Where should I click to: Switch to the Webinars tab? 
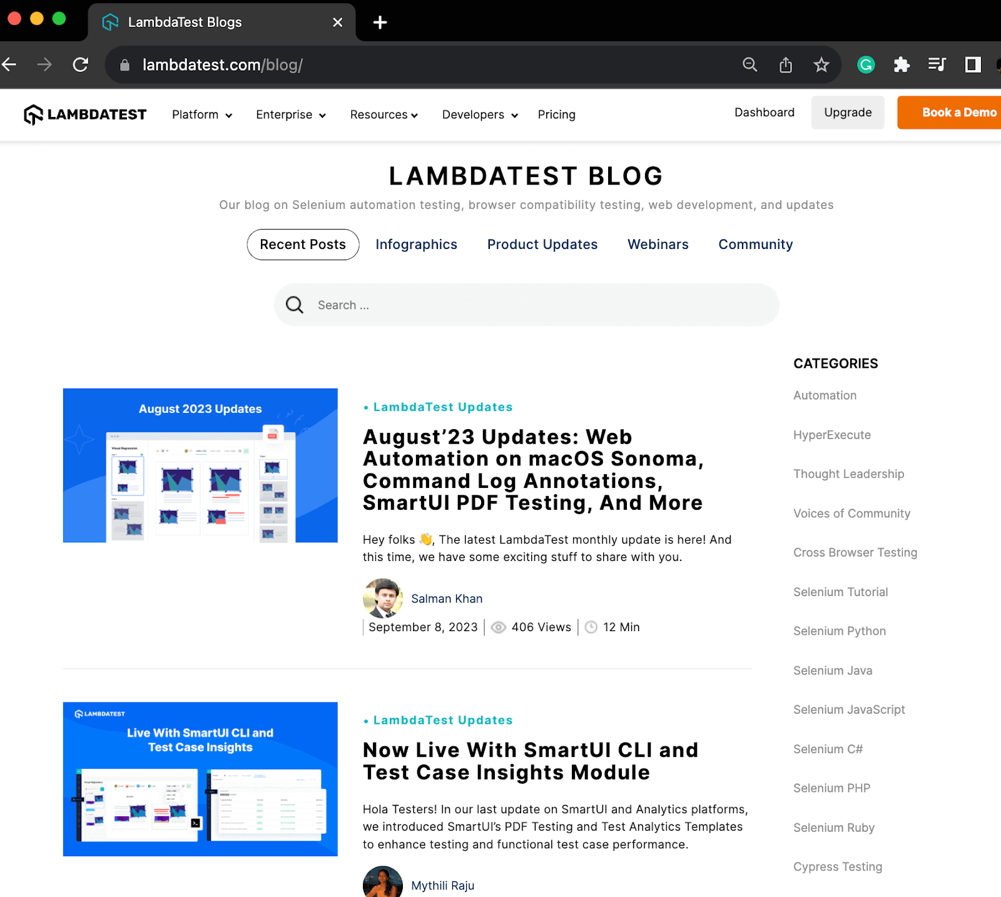point(658,245)
